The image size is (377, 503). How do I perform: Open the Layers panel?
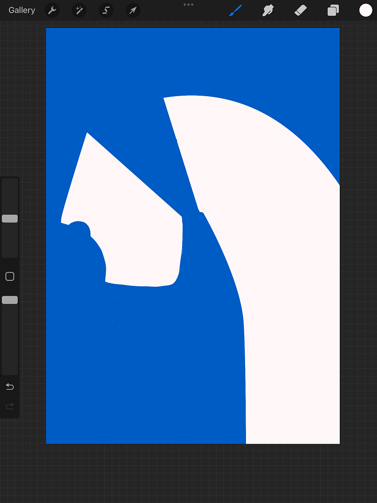[x=333, y=10]
